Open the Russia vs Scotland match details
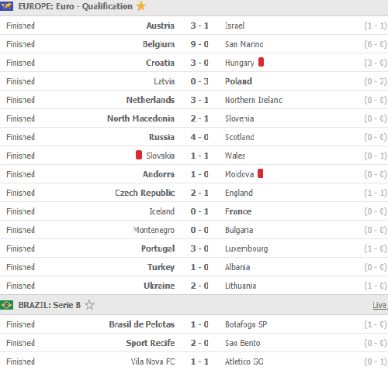This screenshot has height=370, width=388. (194, 137)
